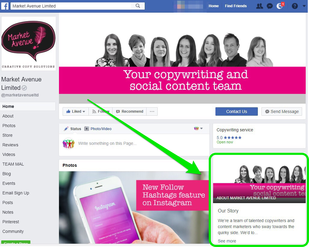
Task: Open the Messenger icon in top bar
Action: (270, 6)
